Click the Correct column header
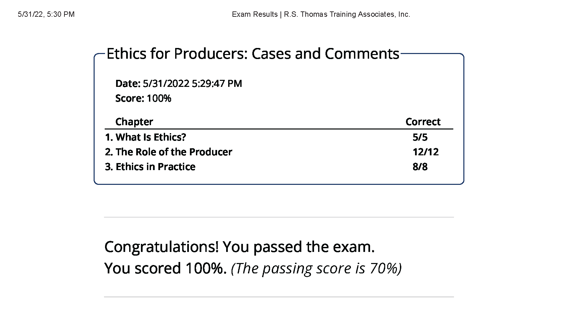Viewport: 561px width, 315px height. 423,122
